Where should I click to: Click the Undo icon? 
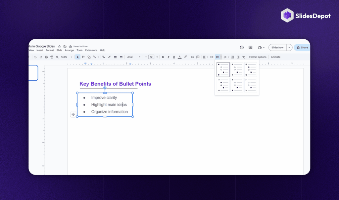[x=35, y=57]
